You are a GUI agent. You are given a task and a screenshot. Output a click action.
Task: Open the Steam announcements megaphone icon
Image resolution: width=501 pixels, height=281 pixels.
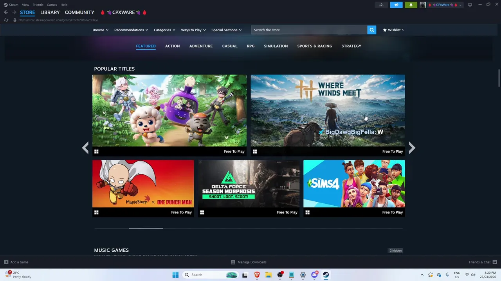click(396, 5)
